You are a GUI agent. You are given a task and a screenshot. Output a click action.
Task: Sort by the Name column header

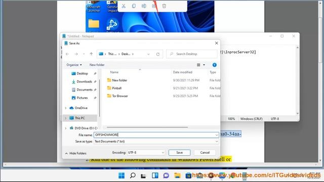pyautogui.click(x=114, y=72)
